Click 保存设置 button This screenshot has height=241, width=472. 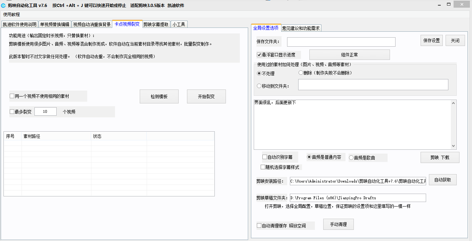431,40
